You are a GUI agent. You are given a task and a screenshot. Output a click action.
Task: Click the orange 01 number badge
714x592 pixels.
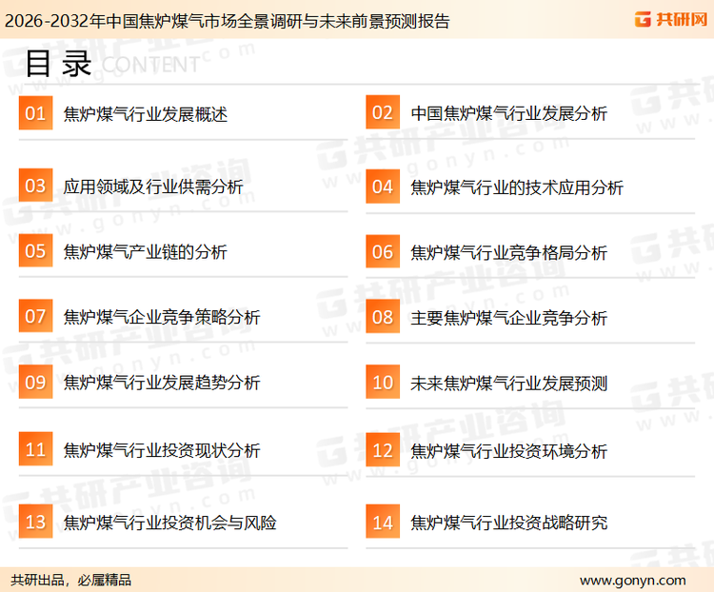pyautogui.click(x=35, y=113)
